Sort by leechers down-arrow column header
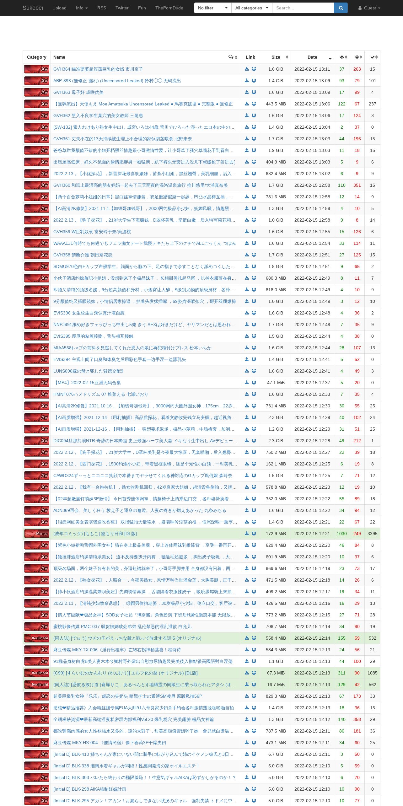This screenshot has width=403, height=806. point(357,57)
